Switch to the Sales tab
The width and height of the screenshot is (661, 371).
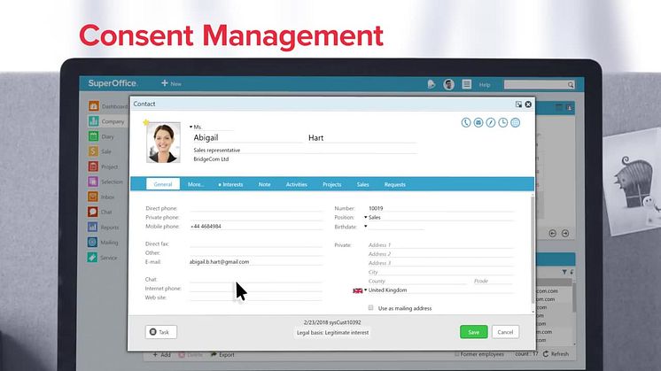tap(362, 184)
